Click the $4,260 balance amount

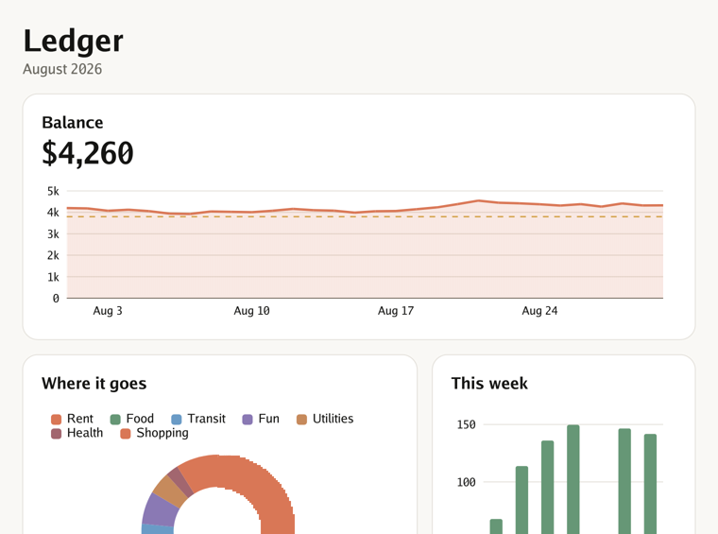point(88,153)
